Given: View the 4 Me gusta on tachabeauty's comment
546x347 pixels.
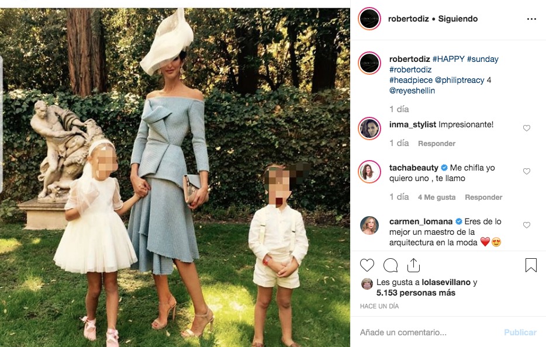Looking at the screenshot, I should (437, 197).
